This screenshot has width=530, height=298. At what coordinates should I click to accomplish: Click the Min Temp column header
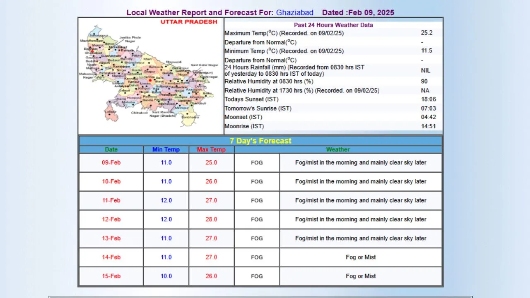(166, 149)
